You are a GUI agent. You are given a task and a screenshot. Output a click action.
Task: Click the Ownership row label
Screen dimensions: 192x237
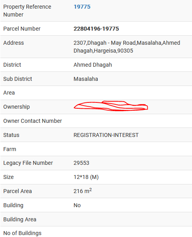[16, 107]
